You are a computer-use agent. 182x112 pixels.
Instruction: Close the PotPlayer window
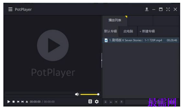pyautogui.click(x=175, y=9)
